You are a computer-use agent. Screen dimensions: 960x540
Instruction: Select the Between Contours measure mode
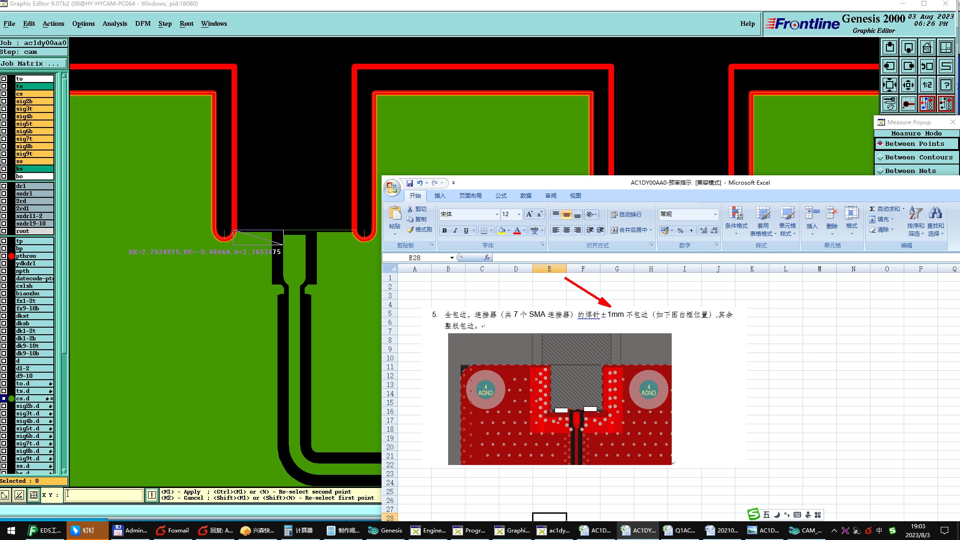916,157
